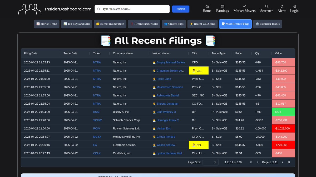
Task: Go to next page of filings
Action: click(282, 162)
